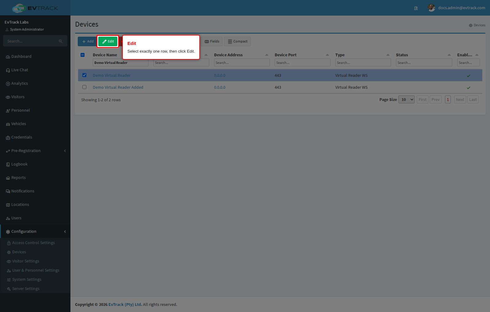Click the Live Chat headset icon
This screenshot has height=312, width=490.
tap(8, 70)
